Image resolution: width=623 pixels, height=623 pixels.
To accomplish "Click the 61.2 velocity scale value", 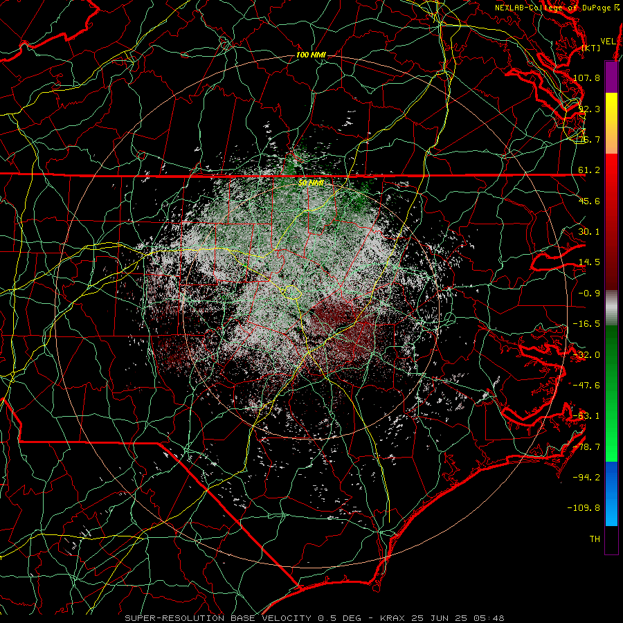I will 589,170.
